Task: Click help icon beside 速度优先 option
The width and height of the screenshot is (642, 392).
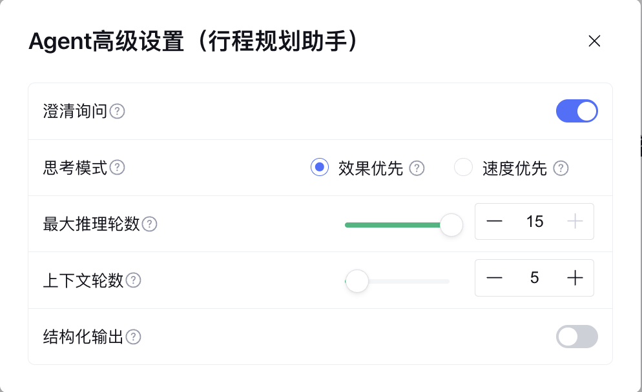Action: tap(561, 168)
